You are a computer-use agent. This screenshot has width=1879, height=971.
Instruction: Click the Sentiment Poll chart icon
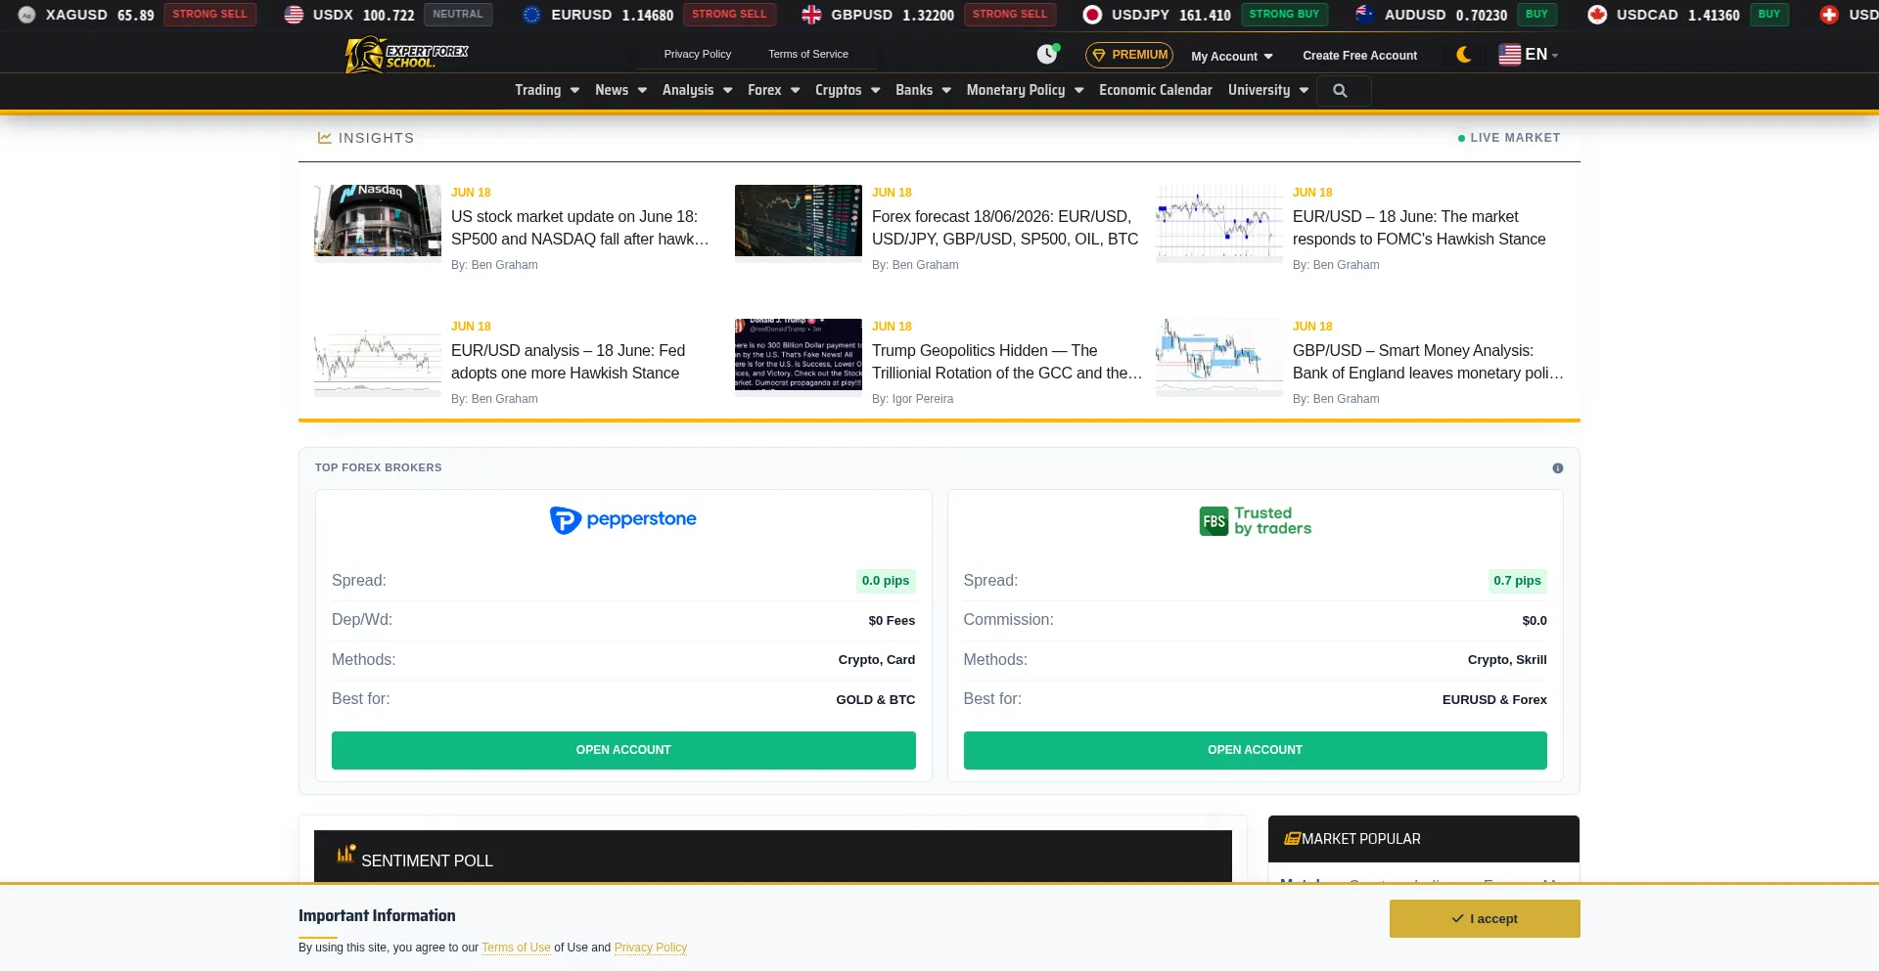point(345,854)
